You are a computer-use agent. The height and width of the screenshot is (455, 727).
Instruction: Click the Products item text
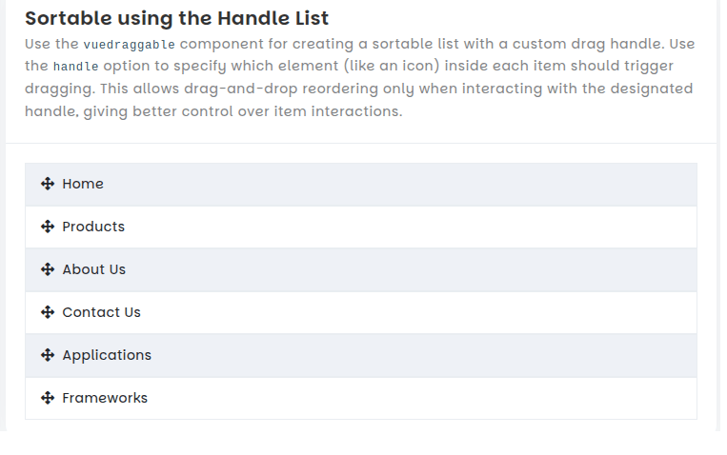[x=93, y=227]
